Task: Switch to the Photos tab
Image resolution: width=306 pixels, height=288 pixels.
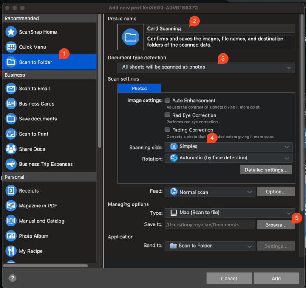Action: (139, 88)
